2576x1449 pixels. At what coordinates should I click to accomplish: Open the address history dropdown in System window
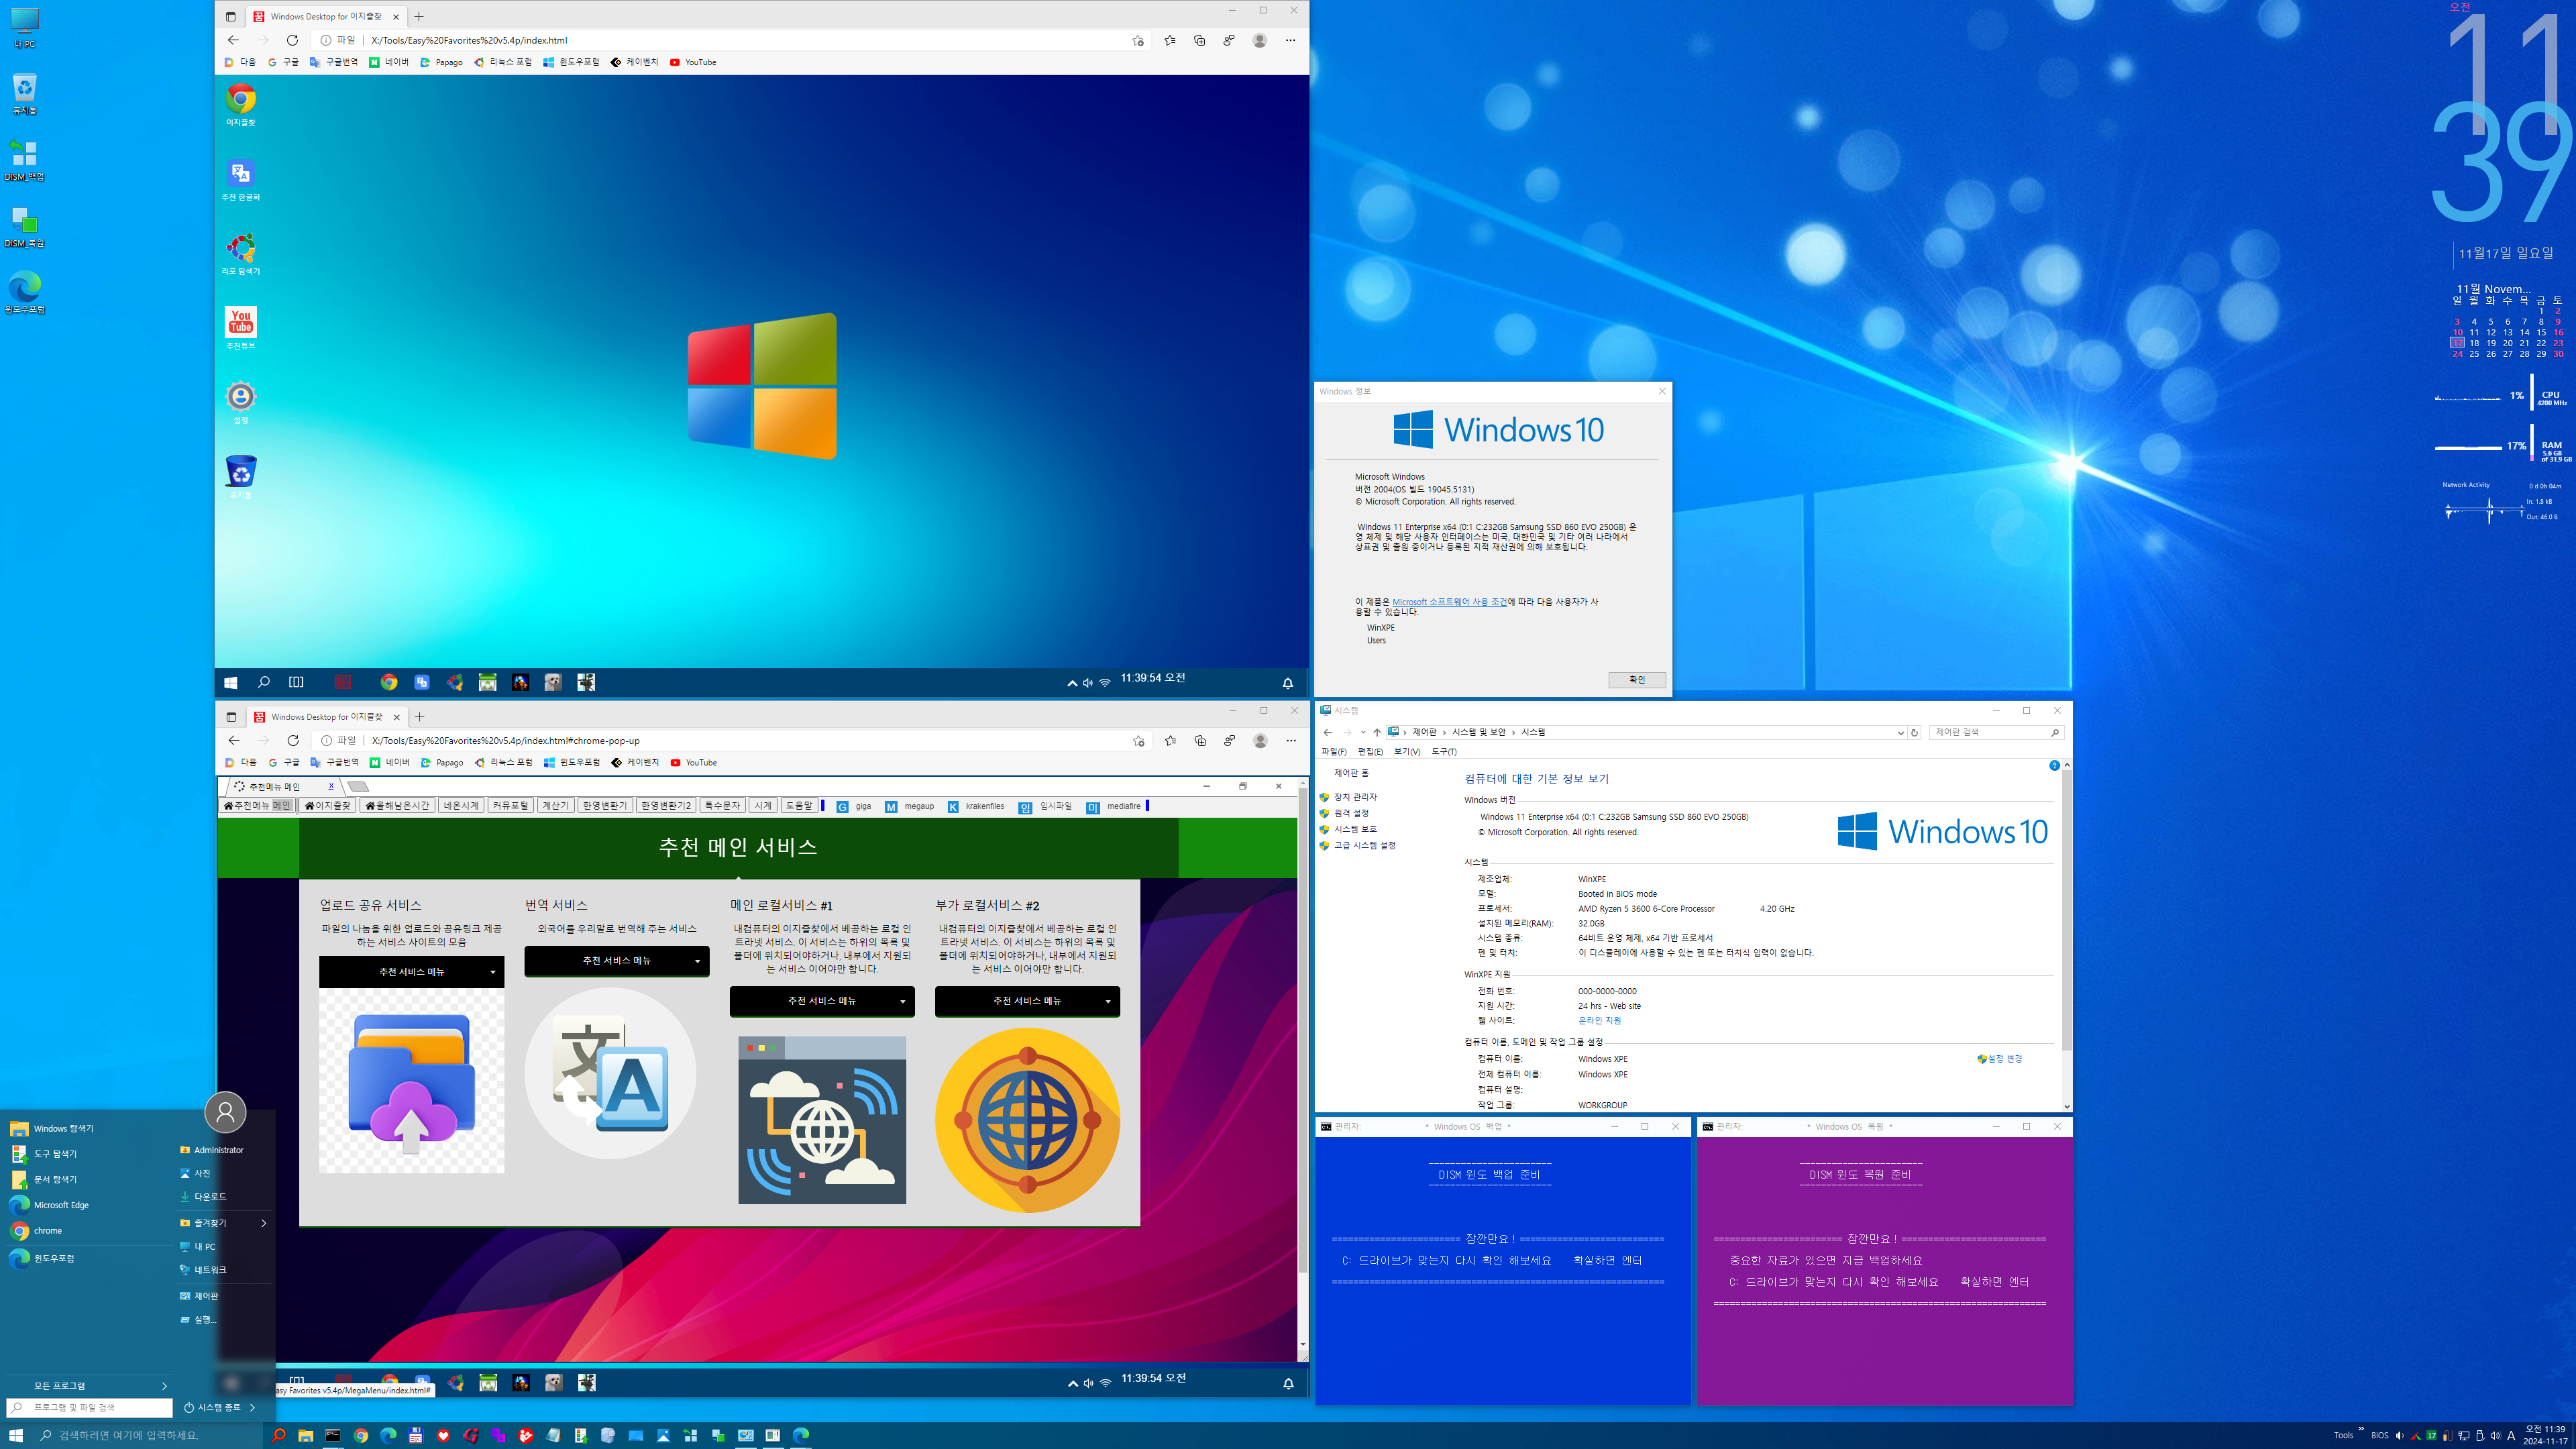[1900, 733]
